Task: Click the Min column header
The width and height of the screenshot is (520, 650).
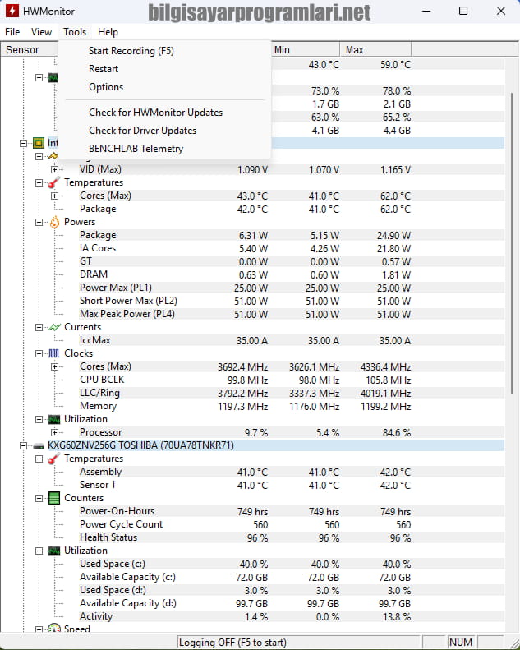Action: coord(306,50)
